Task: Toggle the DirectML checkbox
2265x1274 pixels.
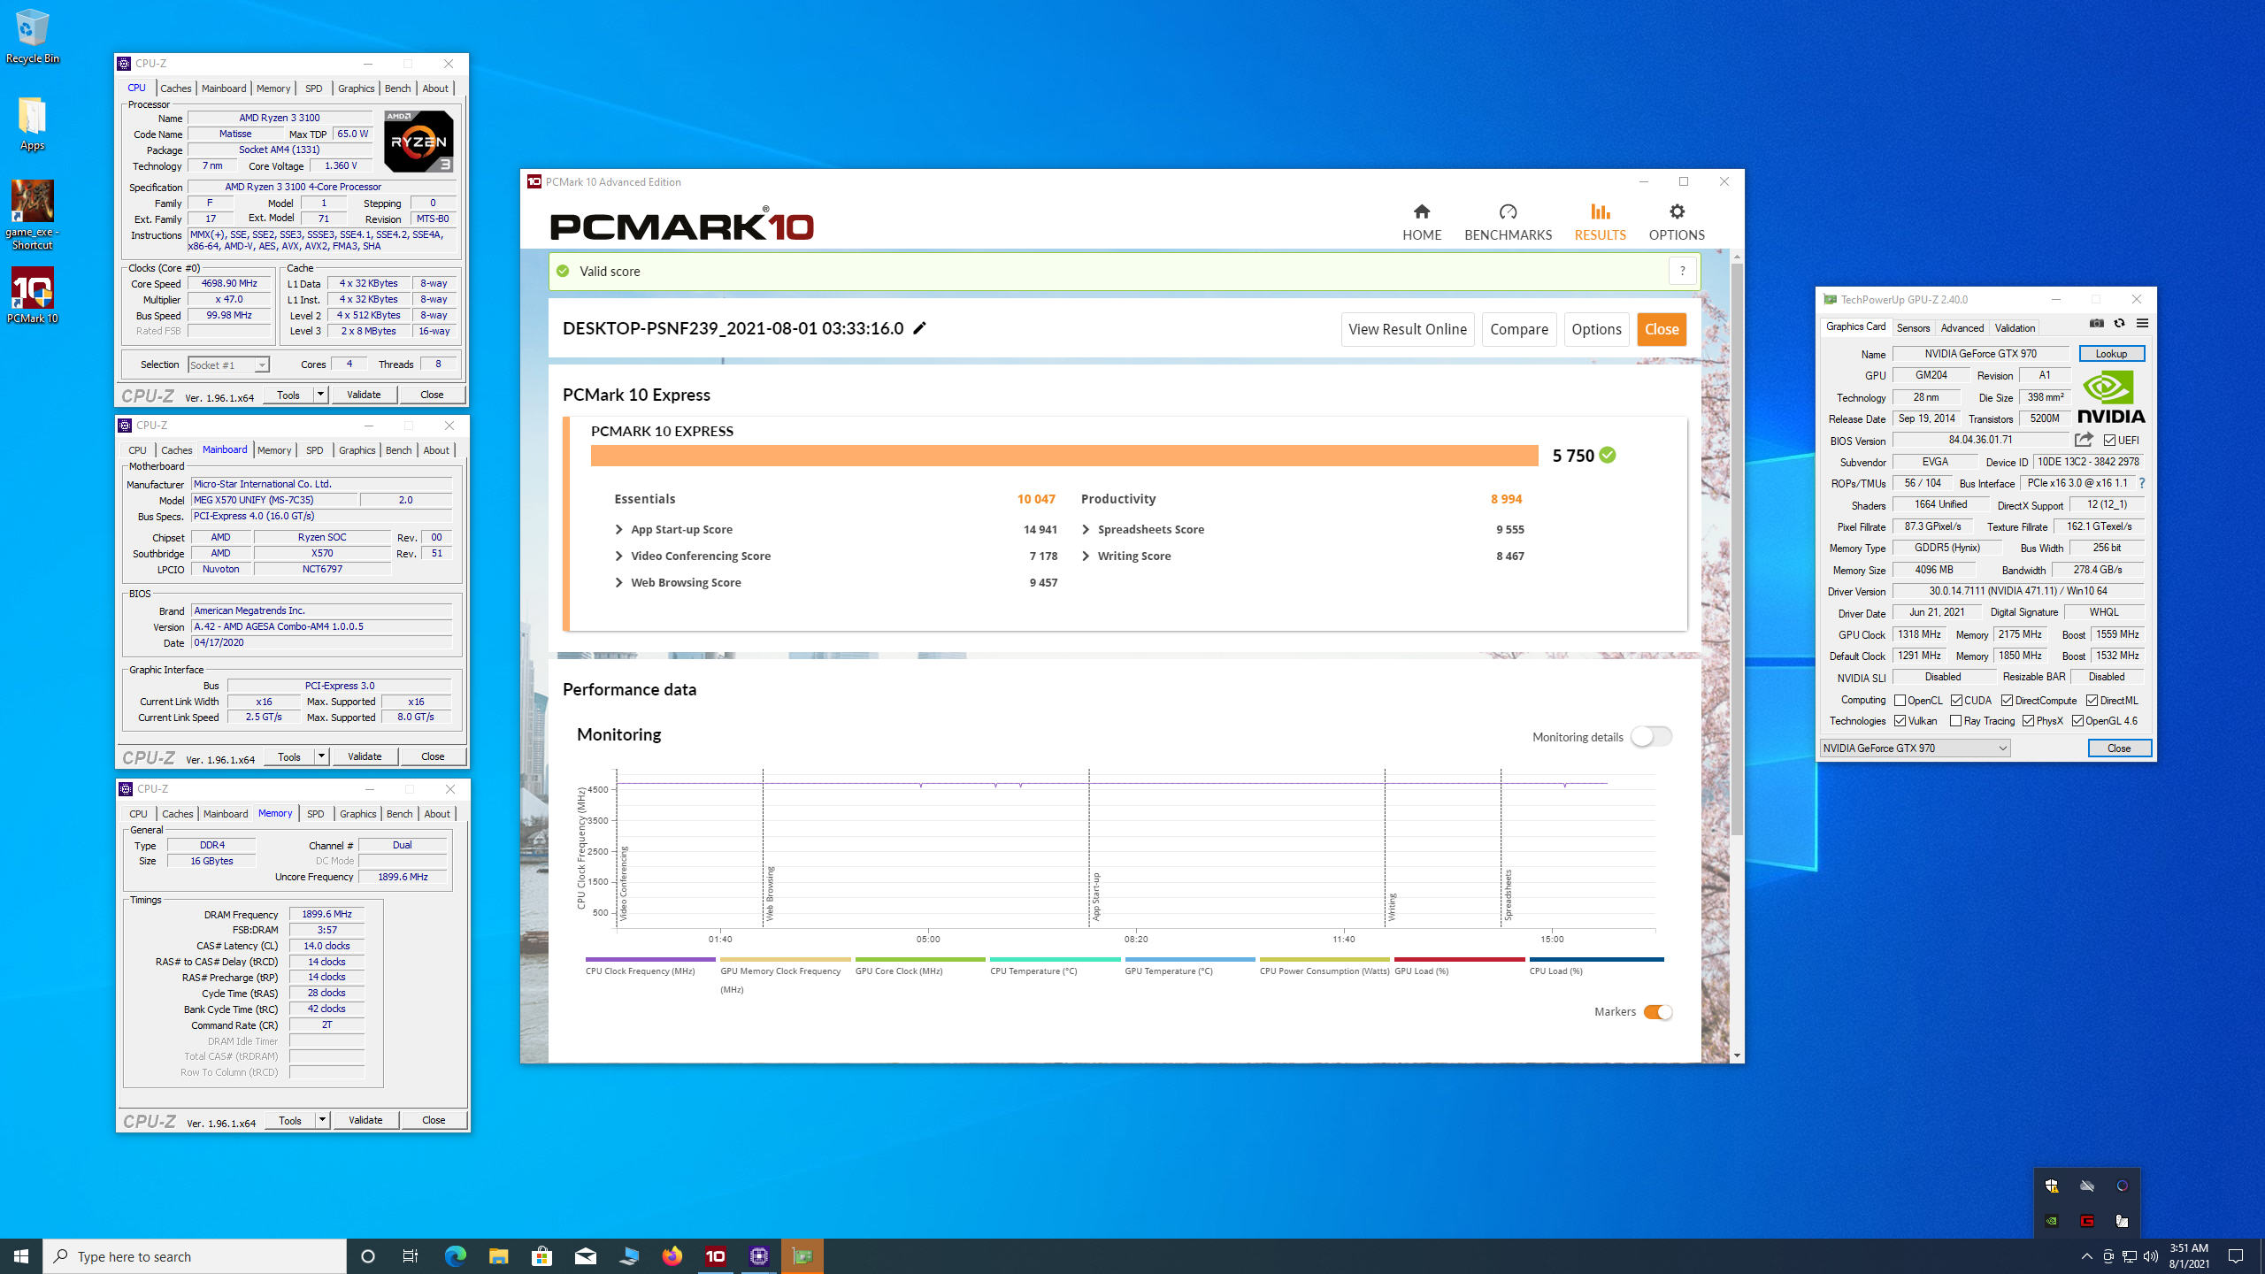Action: point(2092,700)
